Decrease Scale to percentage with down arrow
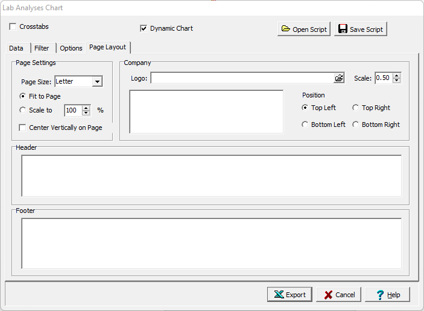The height and width of the screenshot is (311, 424). coord(86,113)
